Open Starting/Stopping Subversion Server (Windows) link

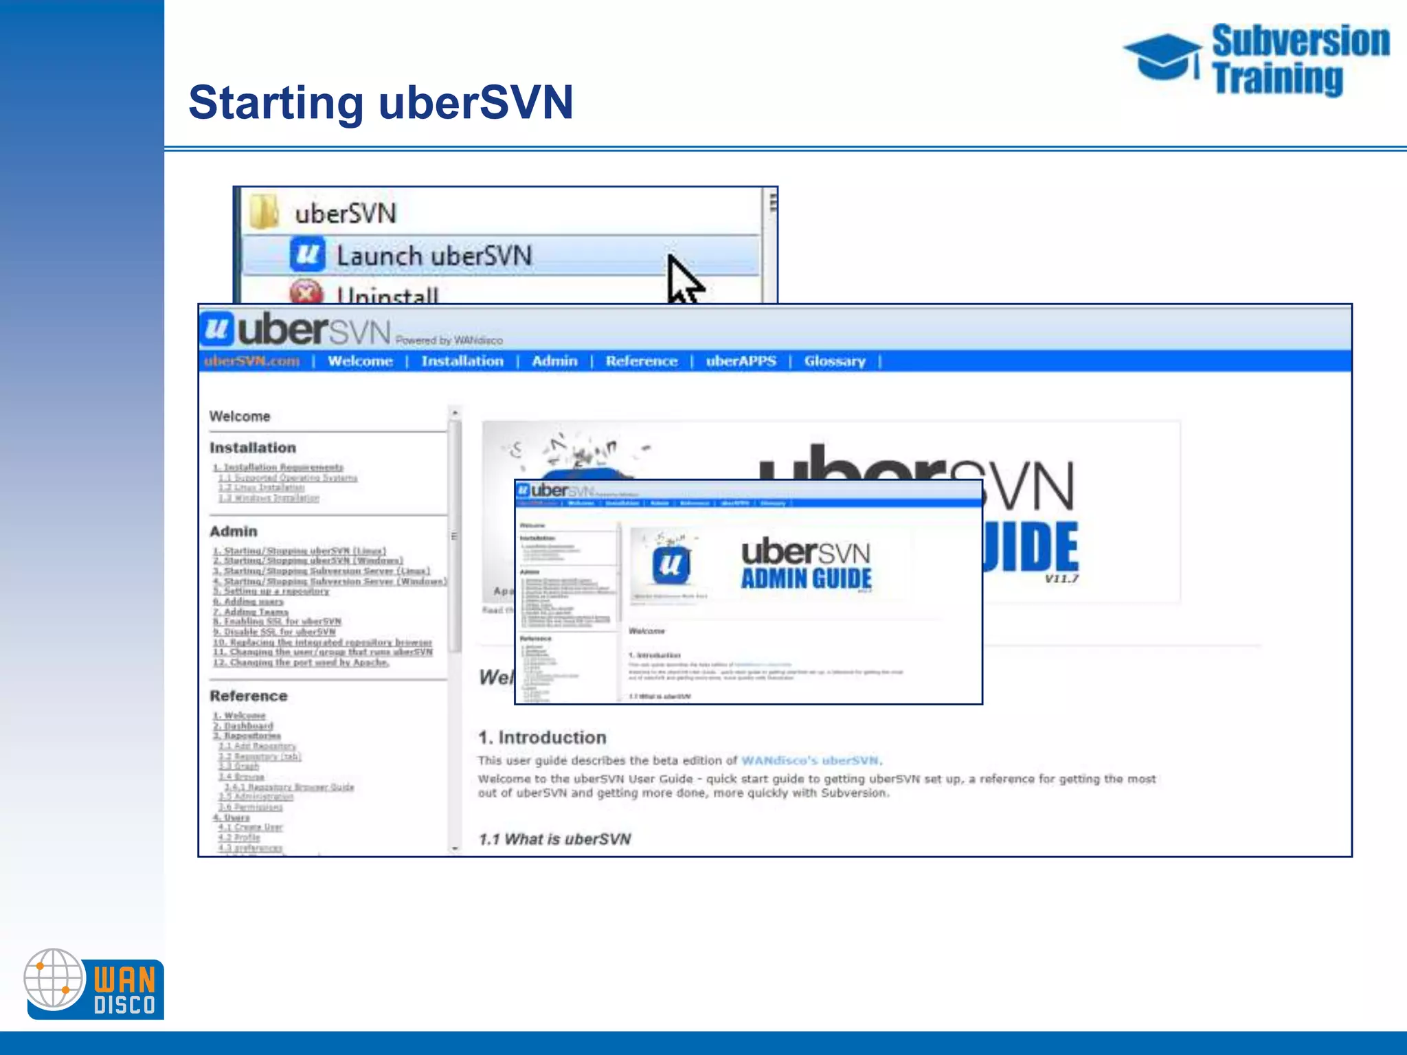330,581
